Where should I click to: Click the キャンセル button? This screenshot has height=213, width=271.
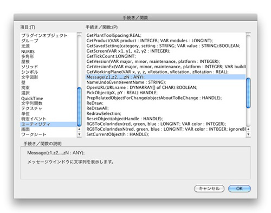pos(209,189)
